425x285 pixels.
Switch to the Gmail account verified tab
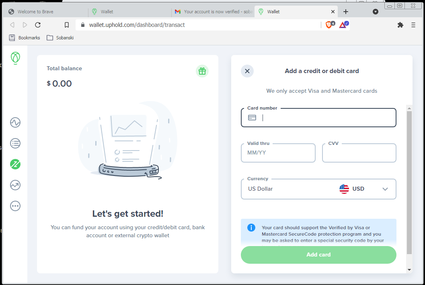[x=213, y=12]
